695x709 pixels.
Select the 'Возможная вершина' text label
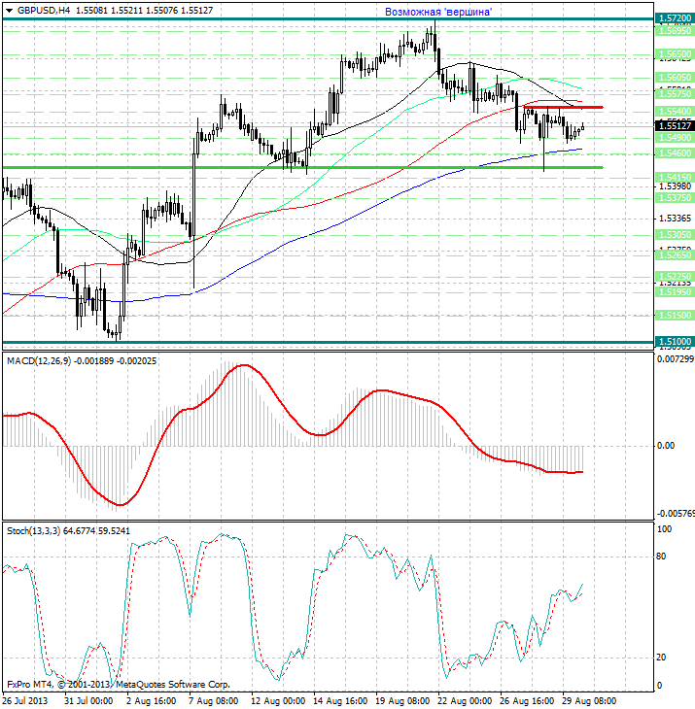click(438, 13)
